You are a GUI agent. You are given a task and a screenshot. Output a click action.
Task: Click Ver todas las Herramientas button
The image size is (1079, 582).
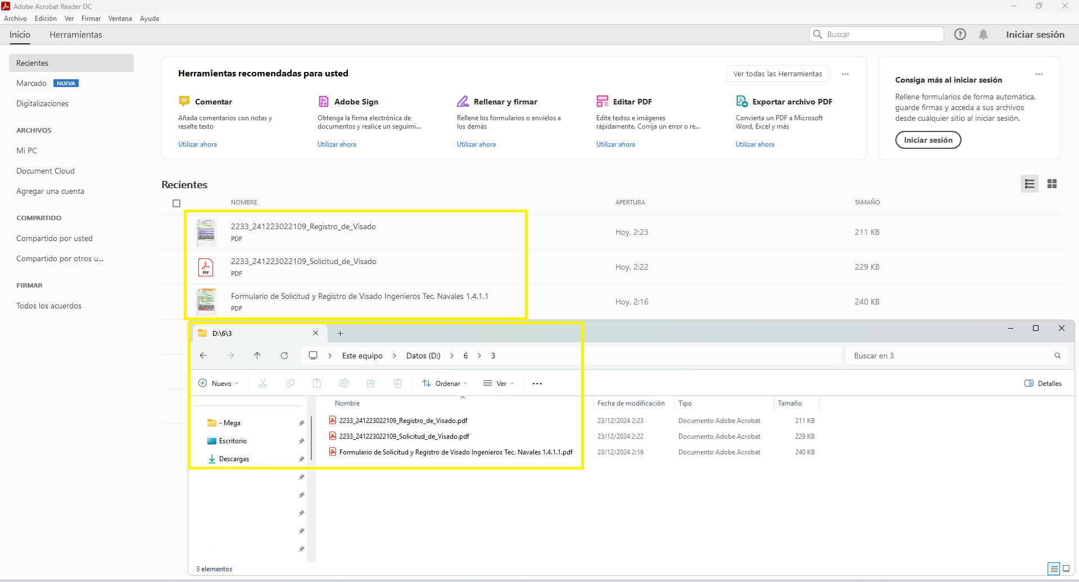coord(777,74)
